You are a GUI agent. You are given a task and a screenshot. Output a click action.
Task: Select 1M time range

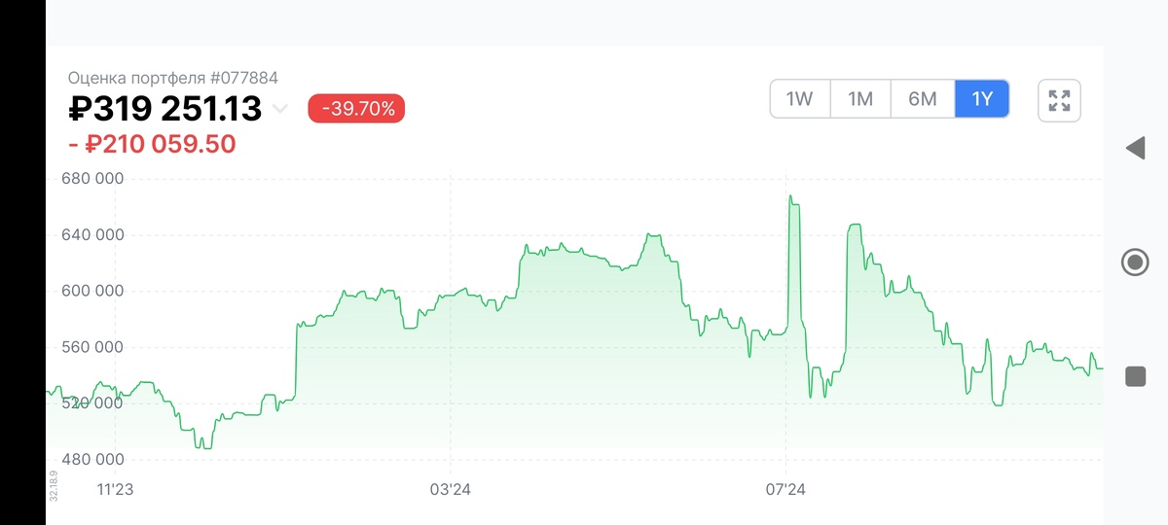(860, 99)
